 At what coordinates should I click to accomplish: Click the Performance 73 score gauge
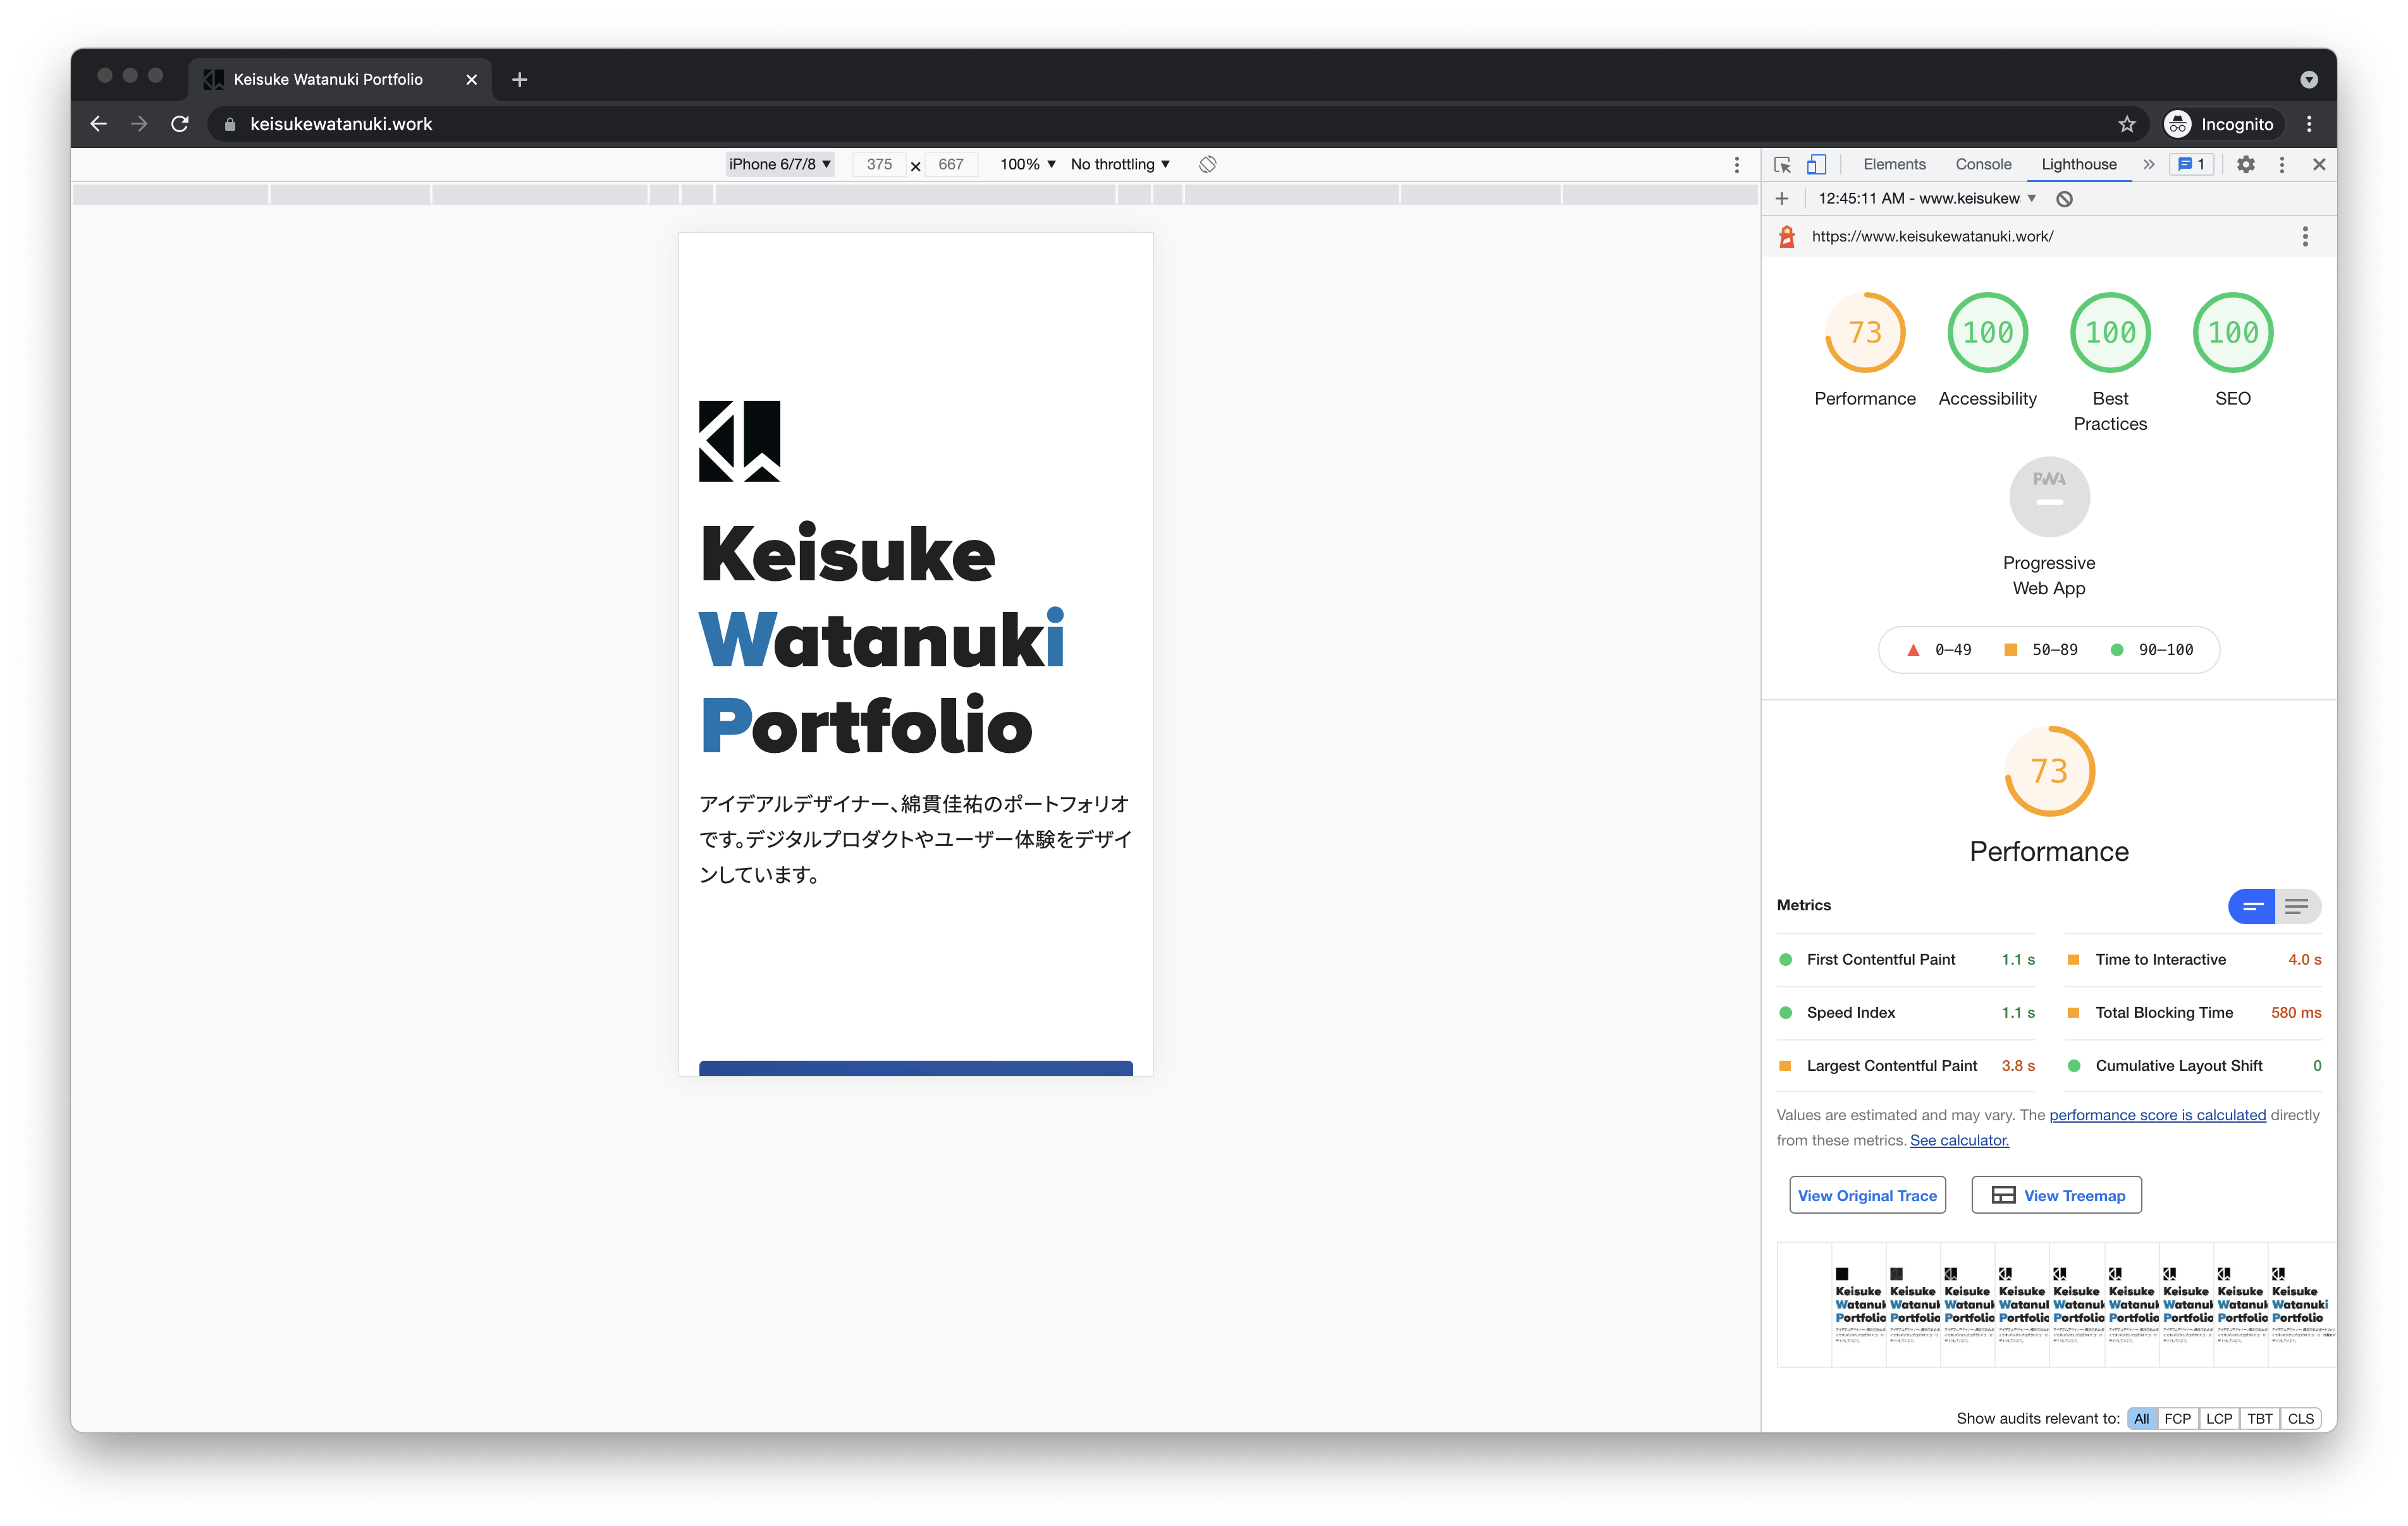1865,333
